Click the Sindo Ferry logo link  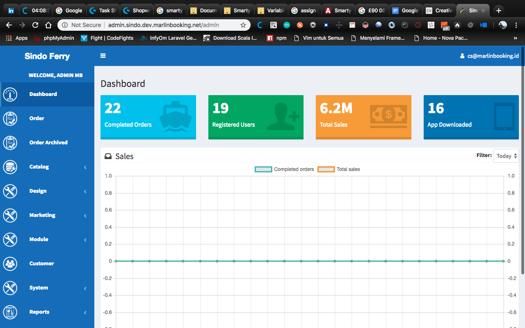click(x=47, y=56)
